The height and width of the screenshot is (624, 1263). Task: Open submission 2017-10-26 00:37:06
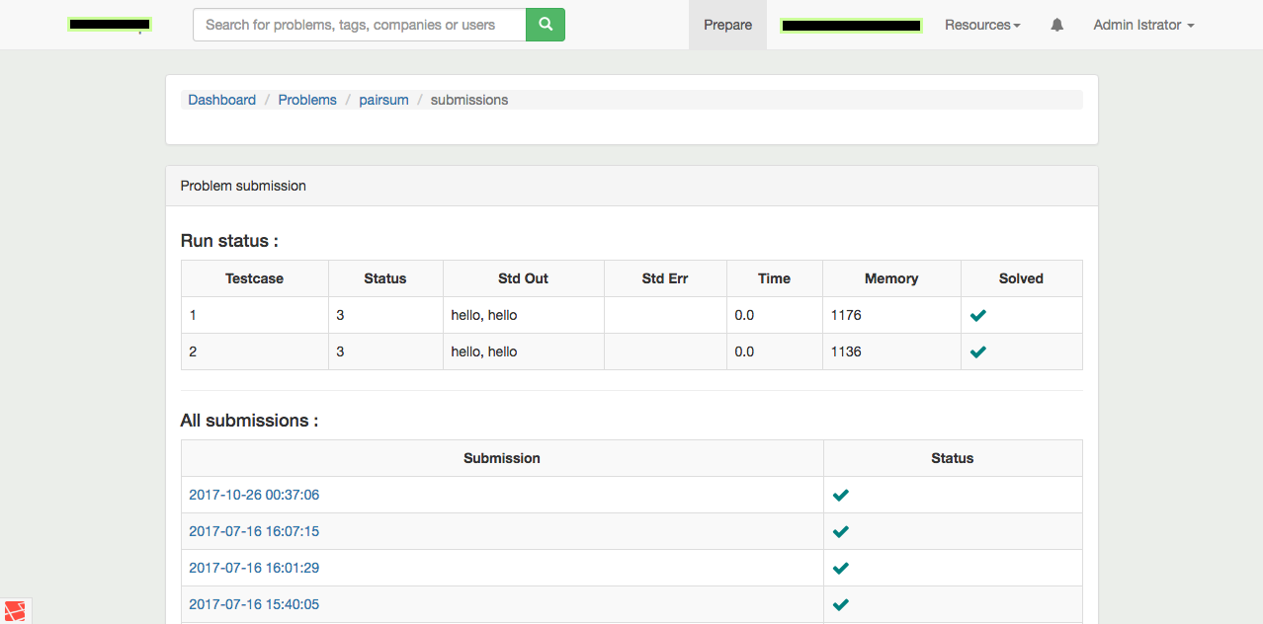254,495
